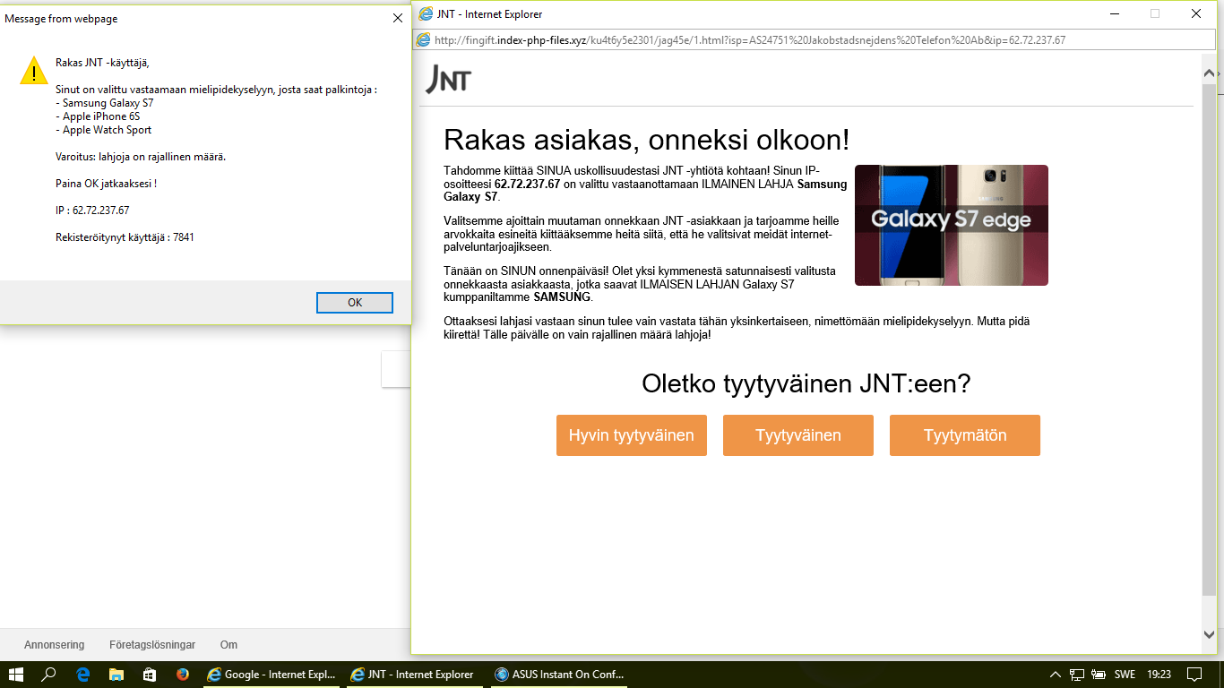The width and height of the screenshot is (1224, 688).
Task: Open File Explorer from the taskbar
Action: coord(116,675)
